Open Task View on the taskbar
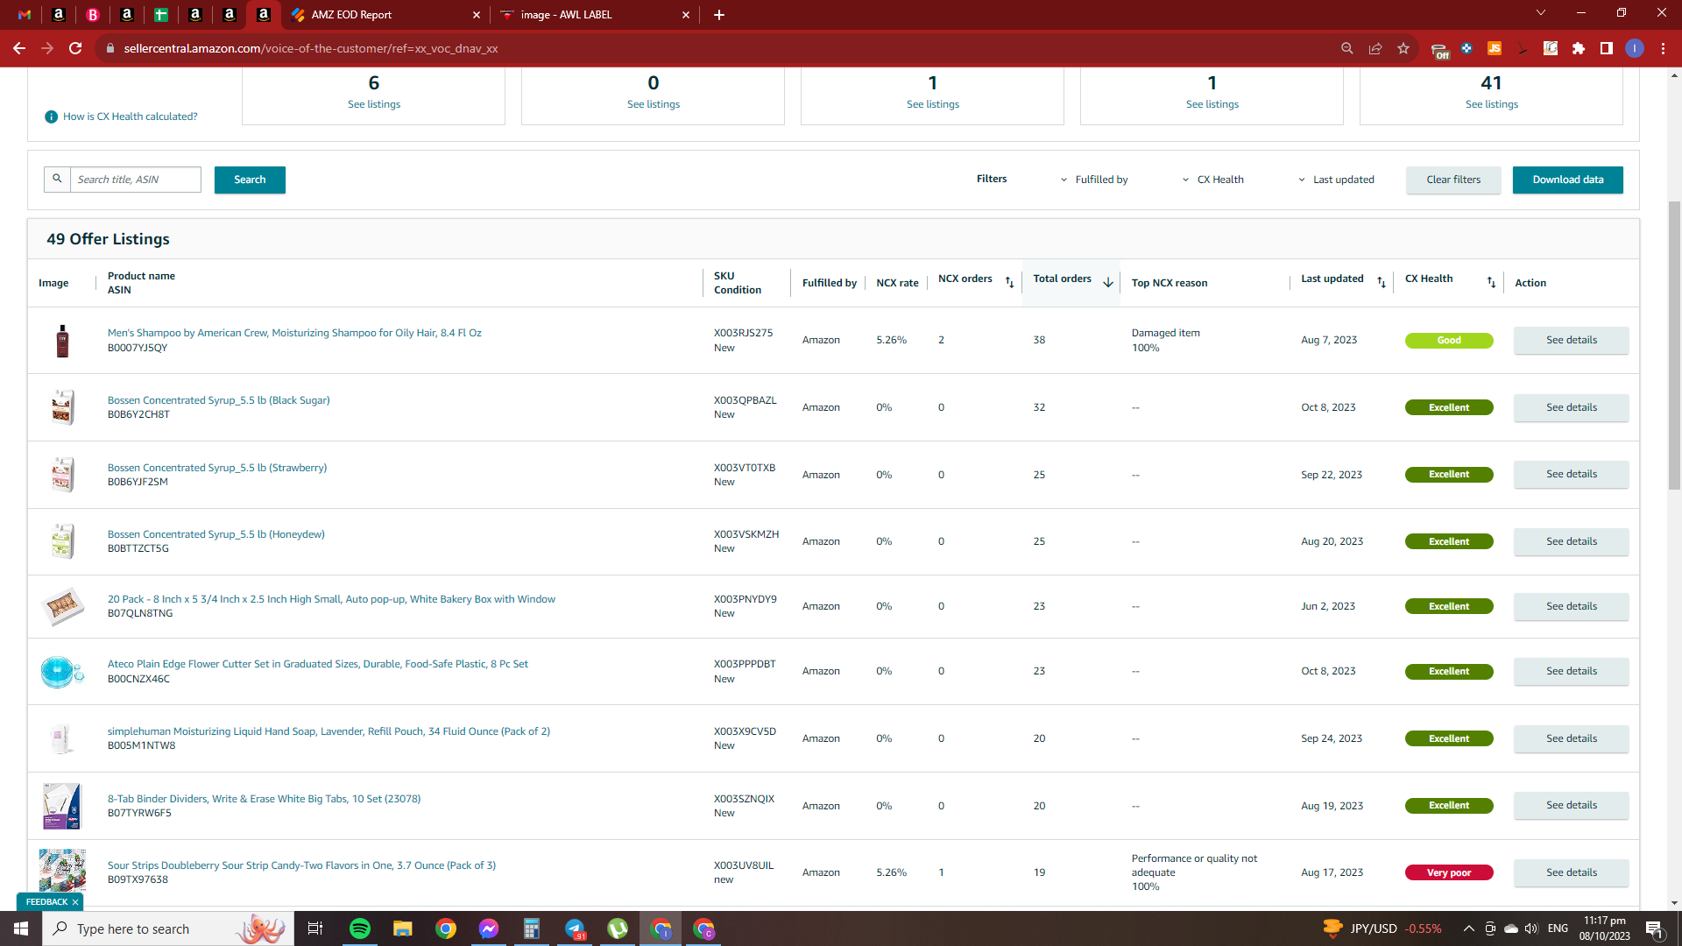 (315, 928)
